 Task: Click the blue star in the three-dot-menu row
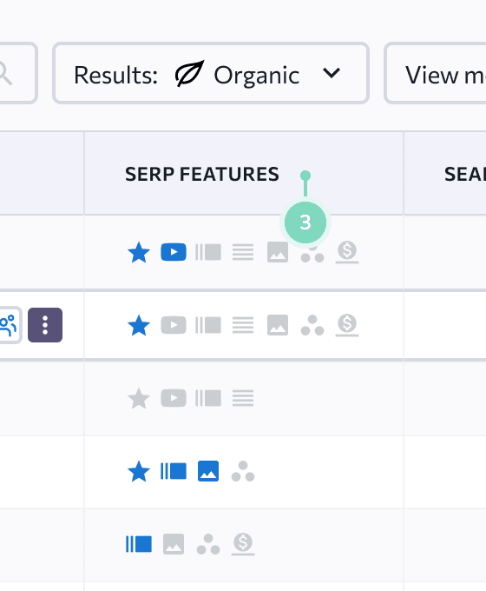(139, 325)
